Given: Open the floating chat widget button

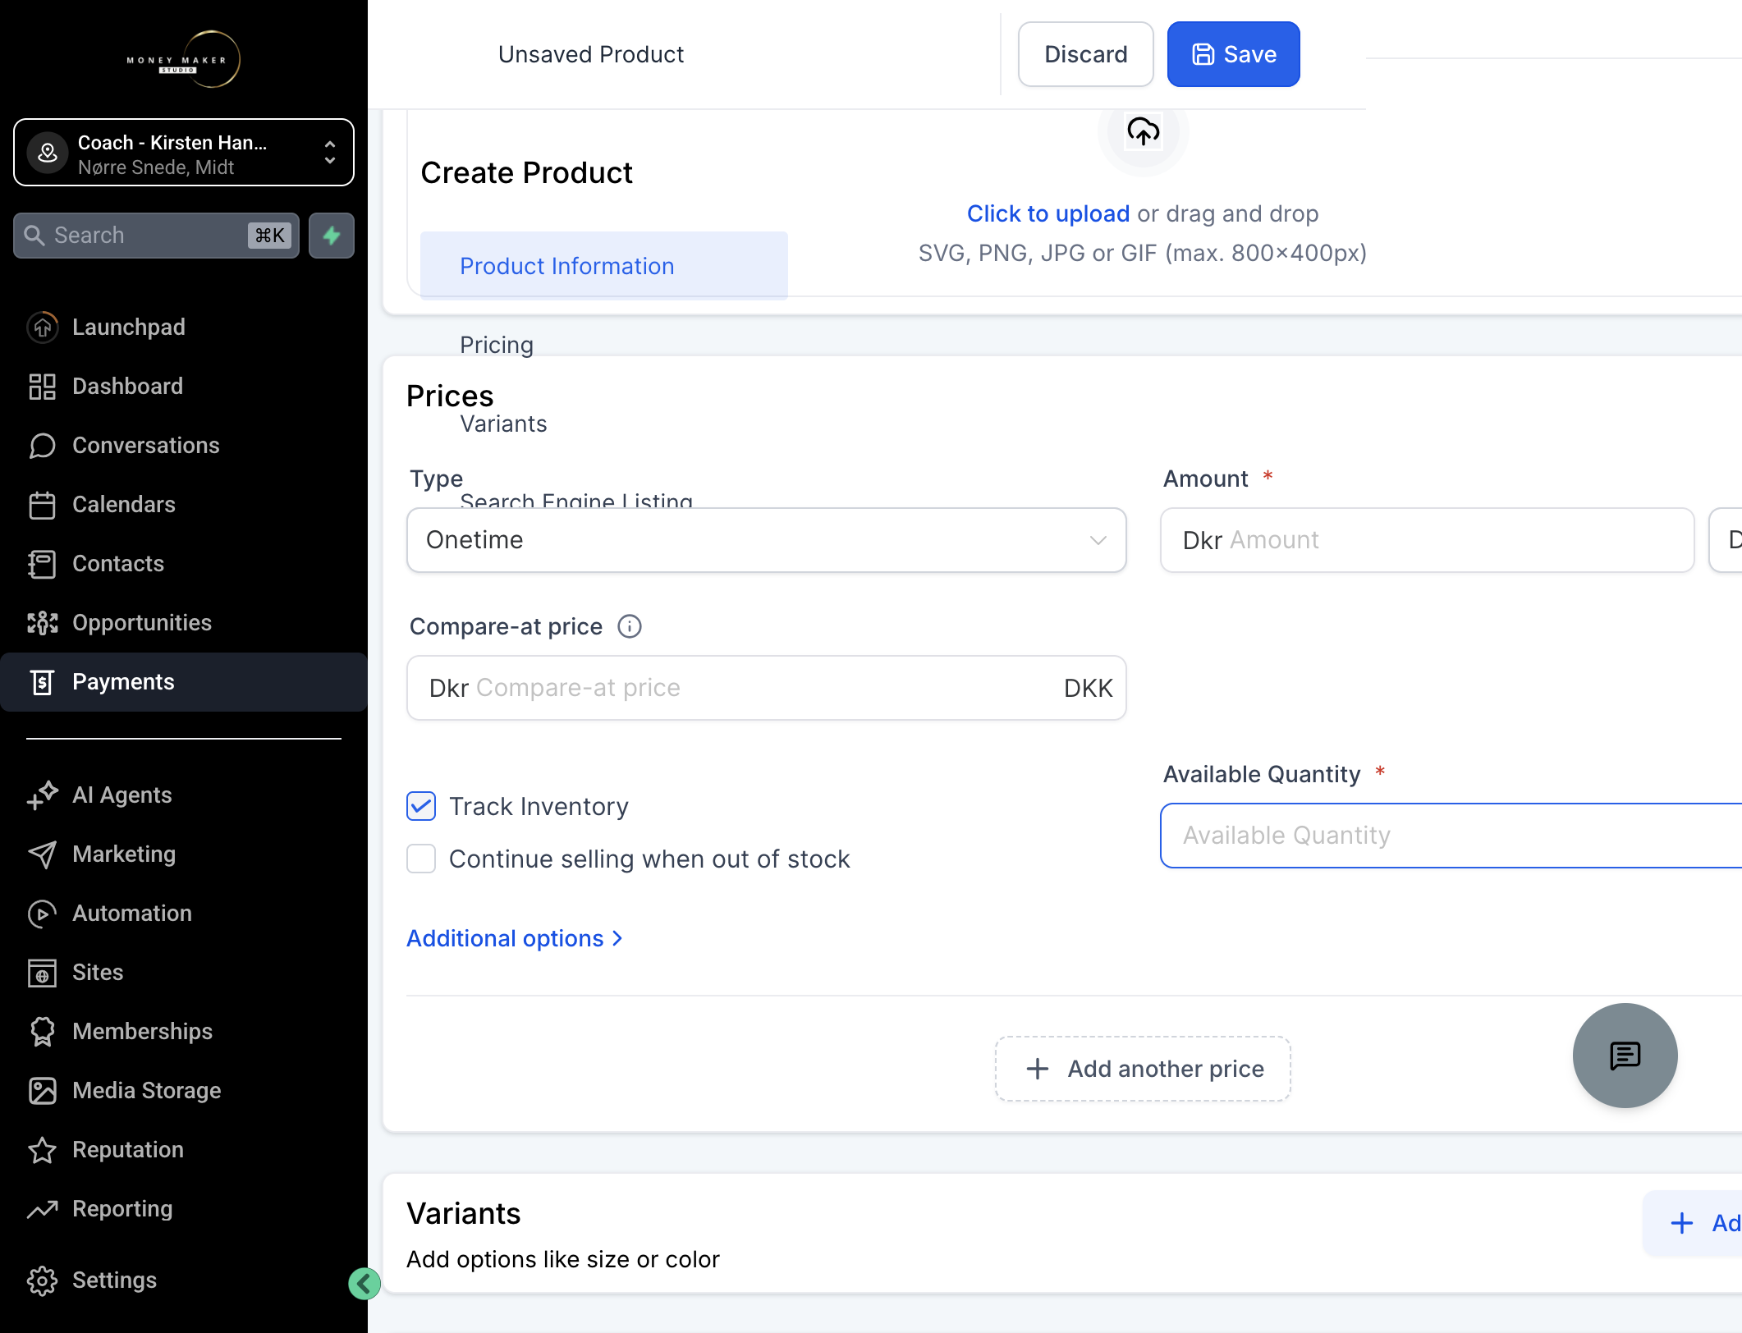Looking at the screenshot, I should click(1625, 1056).
